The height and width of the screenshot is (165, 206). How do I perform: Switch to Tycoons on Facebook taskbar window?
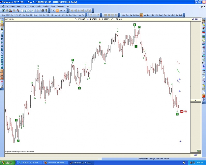56,163
